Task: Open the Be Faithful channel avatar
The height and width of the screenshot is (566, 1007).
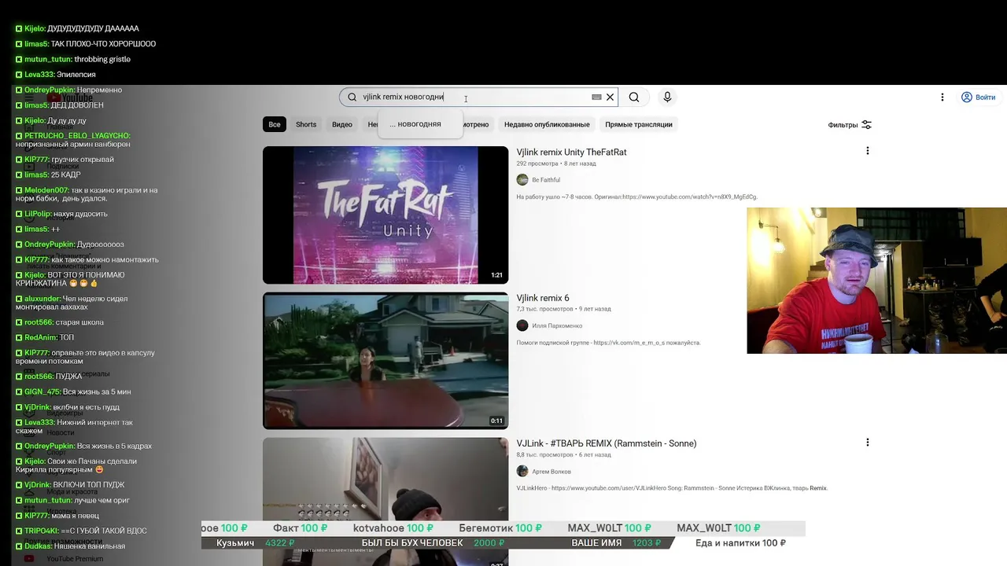Action: click(x=522, y=180)
